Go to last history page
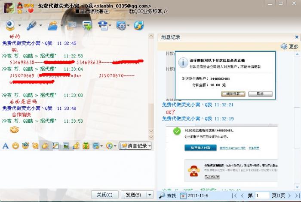Viewport: 301px width, 202px height. pos(298,196)
